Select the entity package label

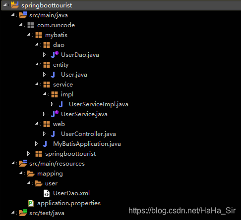(x=60, y=65)
